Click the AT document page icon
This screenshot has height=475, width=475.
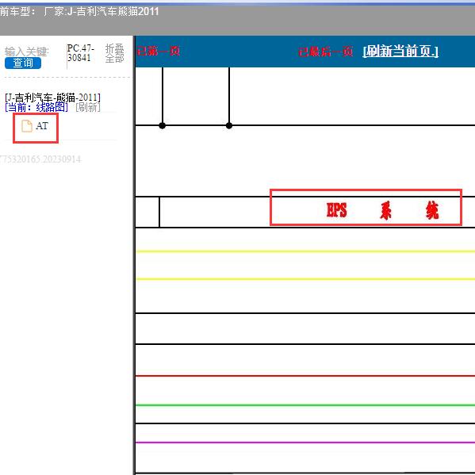27,126
